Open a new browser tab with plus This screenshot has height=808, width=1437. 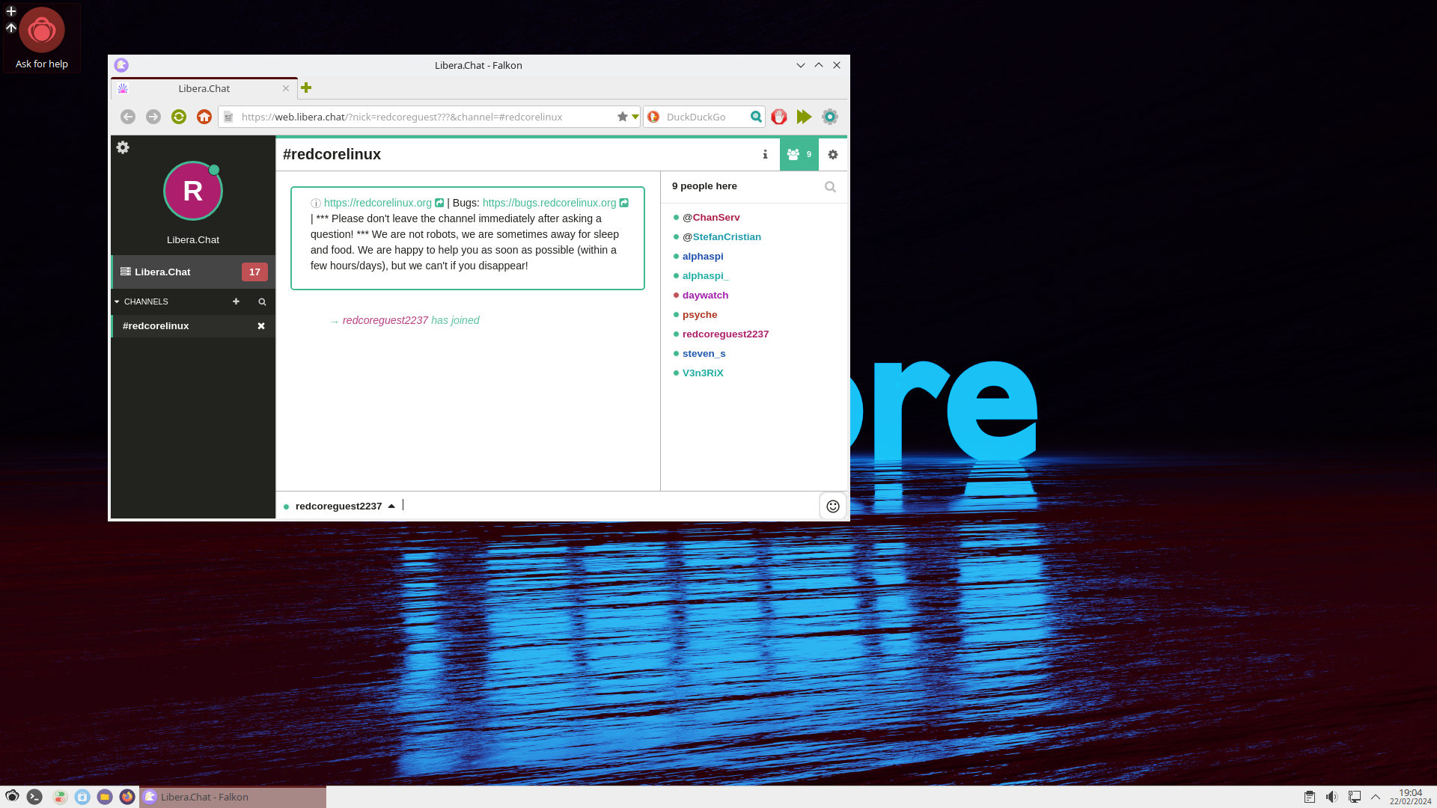[x=306, y=88]
